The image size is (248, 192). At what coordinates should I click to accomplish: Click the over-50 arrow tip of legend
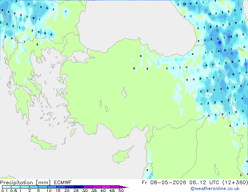(124, 187)
